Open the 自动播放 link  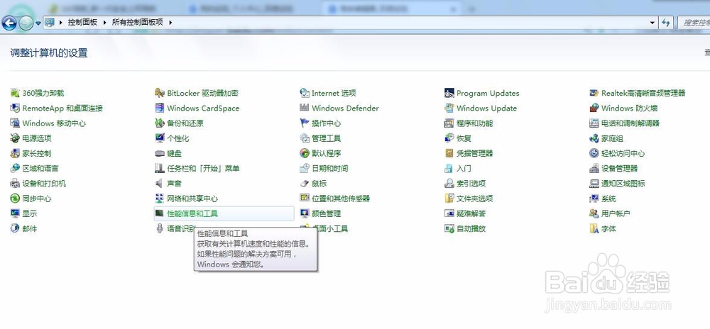click(x=471, y=229)
